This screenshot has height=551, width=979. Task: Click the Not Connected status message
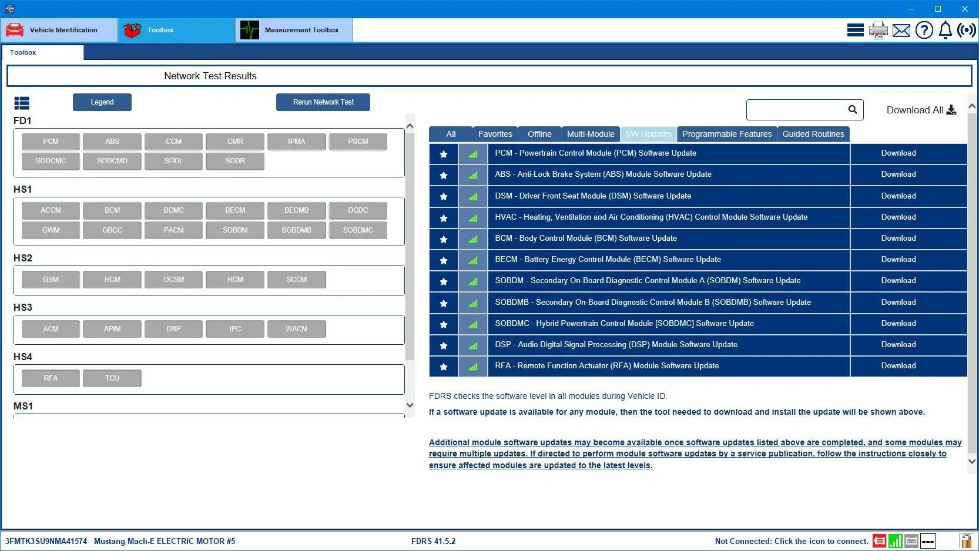(x=792, y=541)
